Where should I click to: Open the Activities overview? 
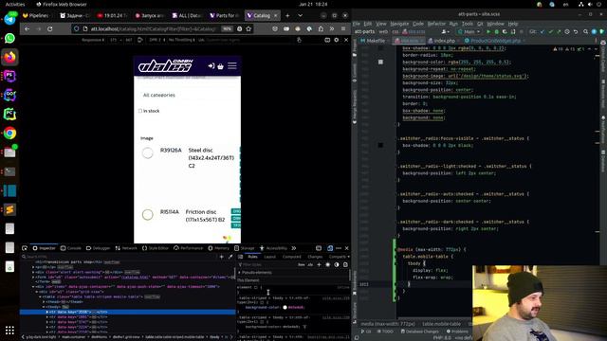point(15,4)
